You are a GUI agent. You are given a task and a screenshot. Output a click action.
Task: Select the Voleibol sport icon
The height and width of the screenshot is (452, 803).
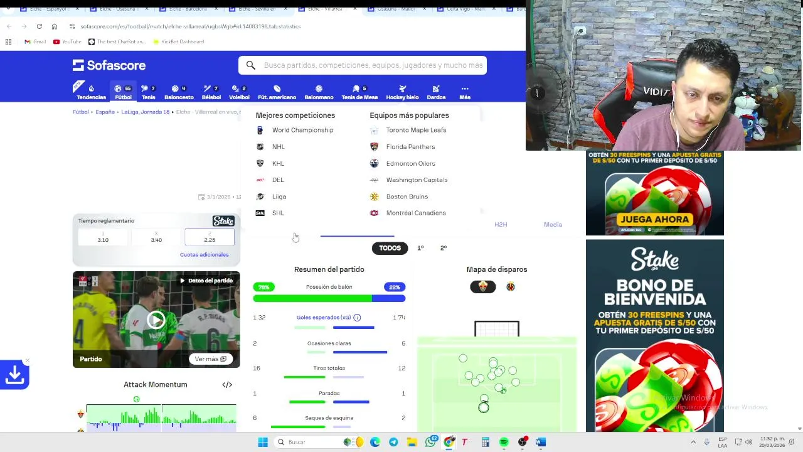coord(239,92)
